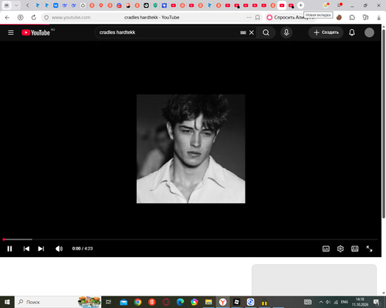Screen dimensions: 386x308
Task: Open File Explorer from taskbar
Action: [x=208, y=302]
